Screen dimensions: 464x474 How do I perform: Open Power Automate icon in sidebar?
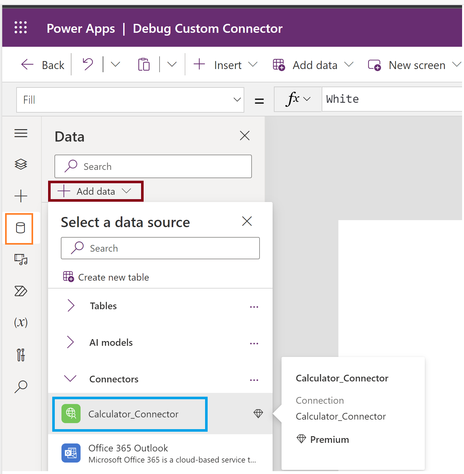point(21,291)
